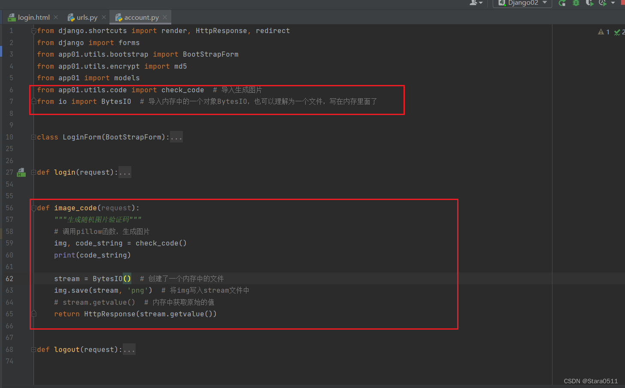
Task: Click the fold end marker at line 7
Action: 33,101
